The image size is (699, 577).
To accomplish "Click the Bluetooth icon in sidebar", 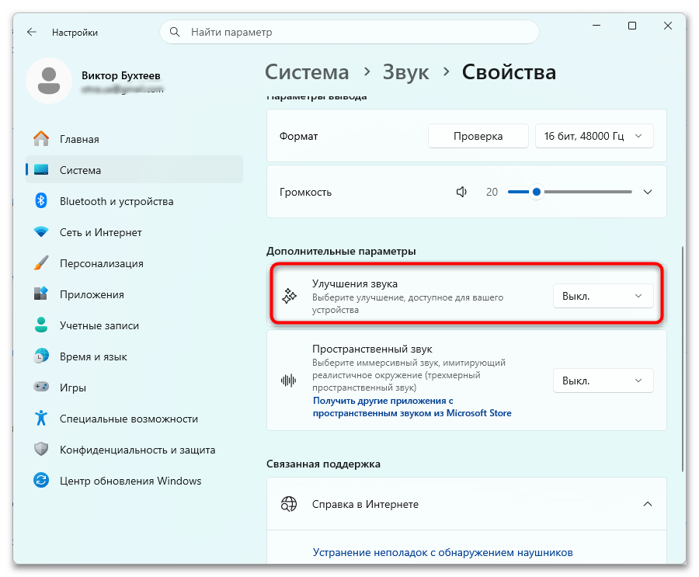I will point(41,200).
